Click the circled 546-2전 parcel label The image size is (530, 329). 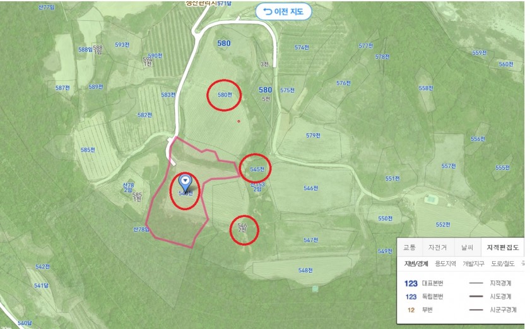[x=242, y=227]
